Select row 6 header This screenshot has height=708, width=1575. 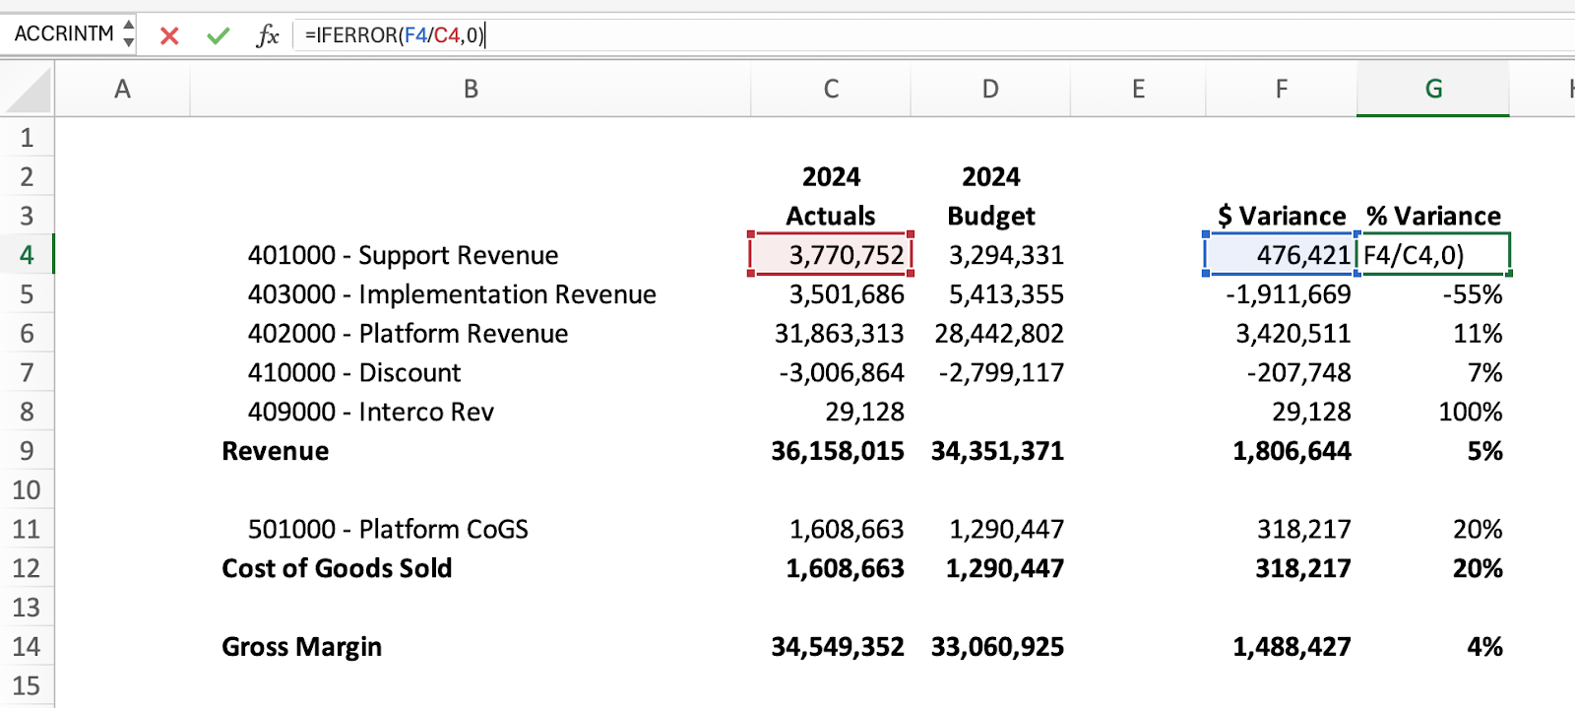coord(27,334)
